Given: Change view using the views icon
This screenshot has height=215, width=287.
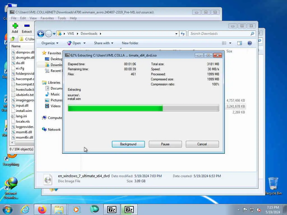Looking at the screenshot, I should coord(224,43).
